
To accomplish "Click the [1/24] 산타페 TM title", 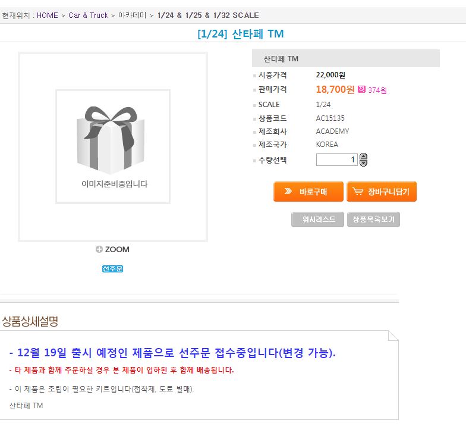I will tap(241, 33).
